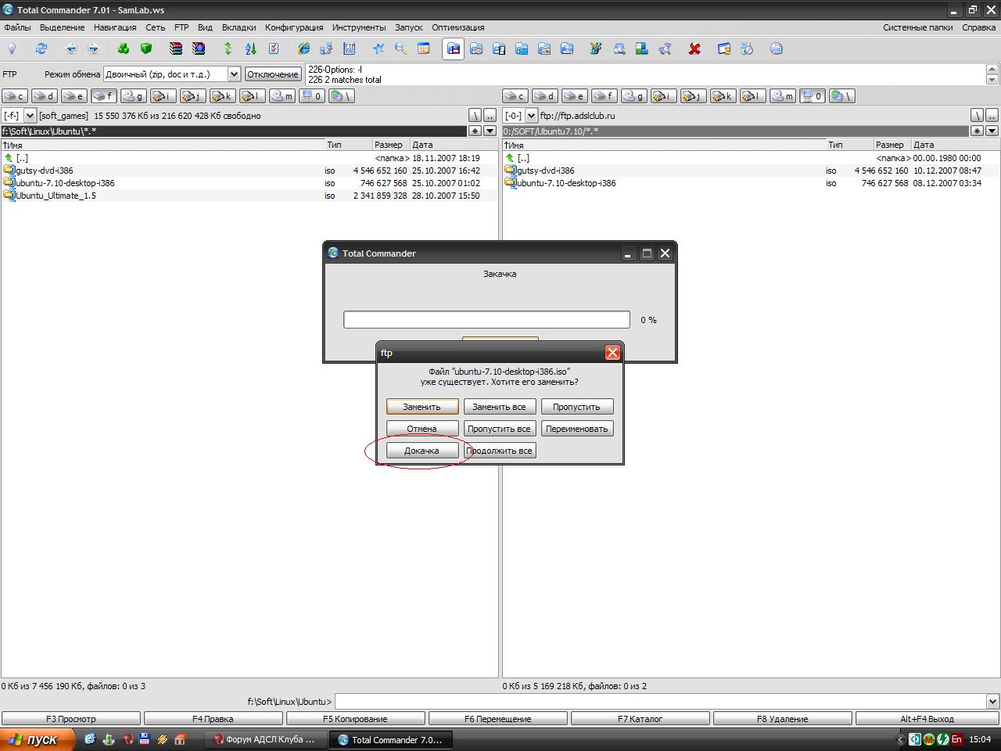Click the green cube icon in toolbar
The height and width of the screenshot is (751, 1001).
point(146,49)
